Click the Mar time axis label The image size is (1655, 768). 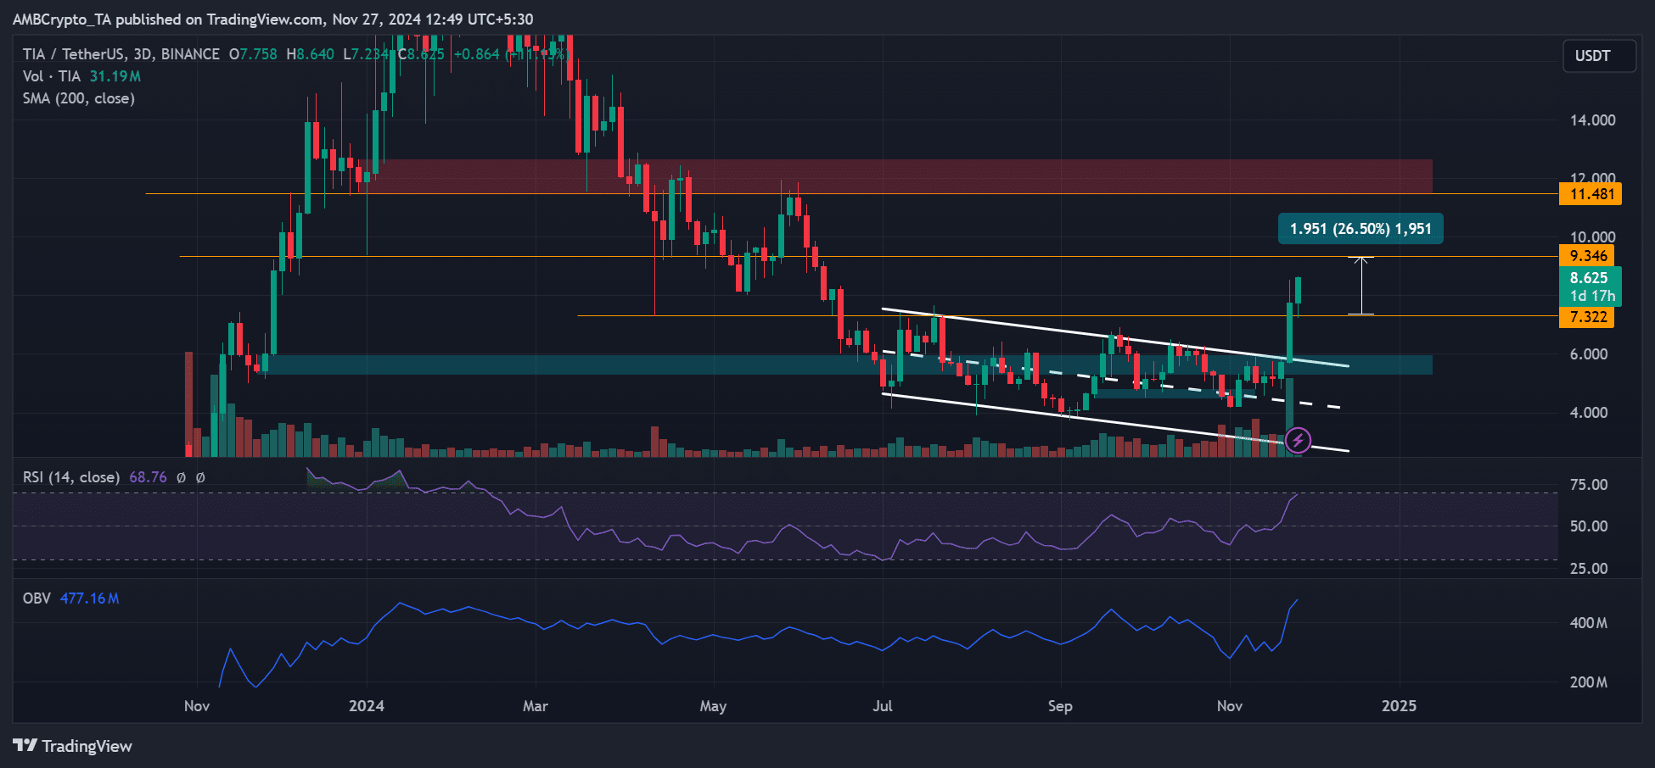click(536, 706)
